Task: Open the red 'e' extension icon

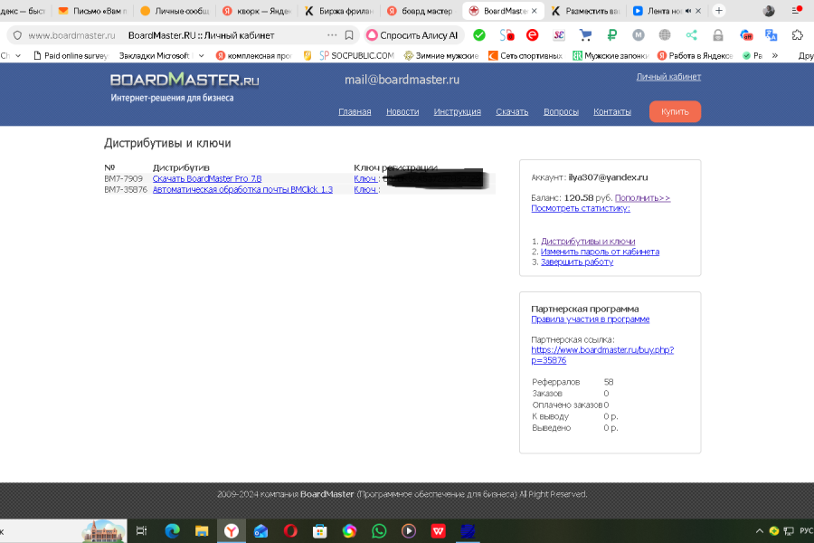Action: [532, 35]
